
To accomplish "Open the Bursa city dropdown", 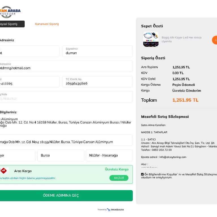I will (x=60, y=155).
